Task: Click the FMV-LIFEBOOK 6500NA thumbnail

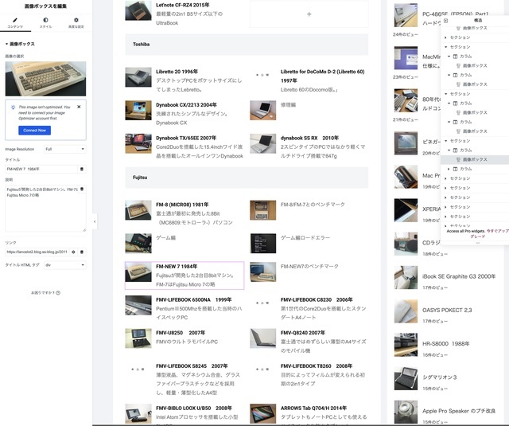Action: 138,306
